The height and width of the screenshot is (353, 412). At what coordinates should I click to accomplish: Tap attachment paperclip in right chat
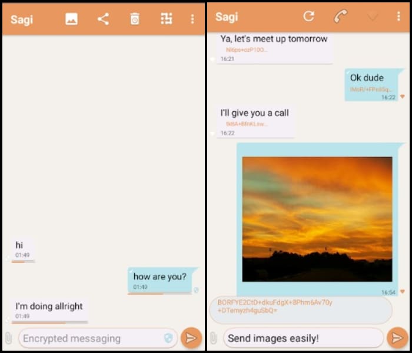(x=213, y=338)
